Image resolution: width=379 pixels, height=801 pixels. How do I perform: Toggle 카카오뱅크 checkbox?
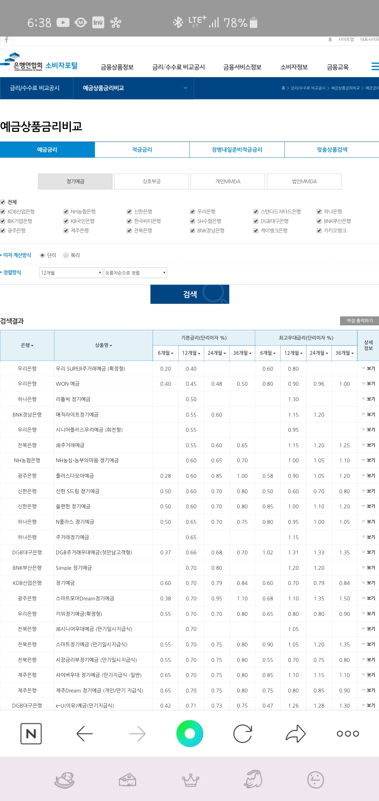319,230
